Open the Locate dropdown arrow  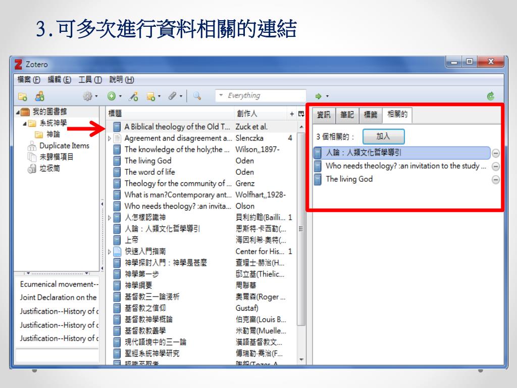(327, 96)
